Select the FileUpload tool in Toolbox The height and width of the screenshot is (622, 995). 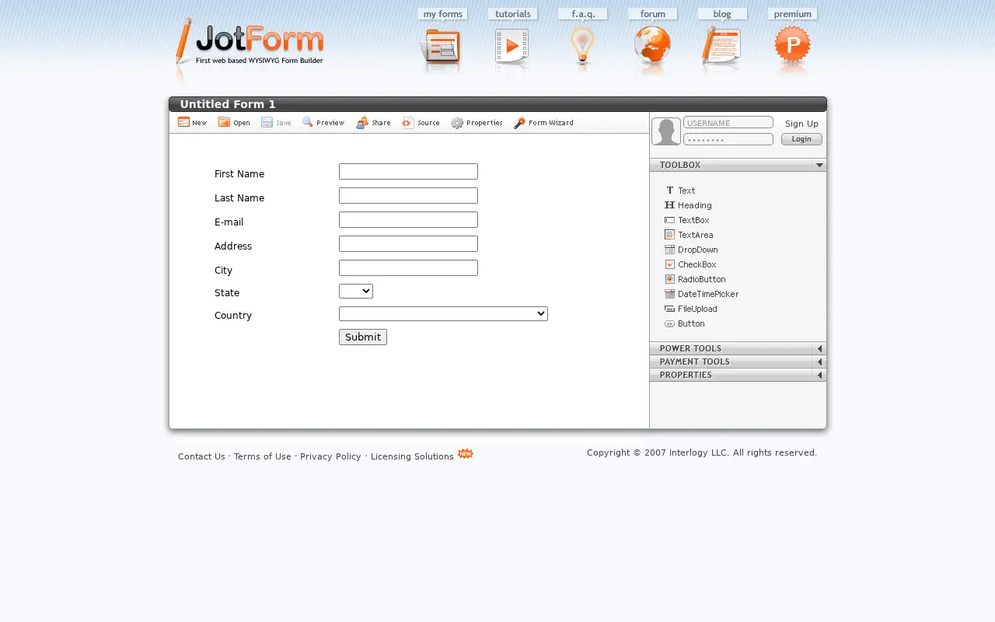(x=691, y=309)
